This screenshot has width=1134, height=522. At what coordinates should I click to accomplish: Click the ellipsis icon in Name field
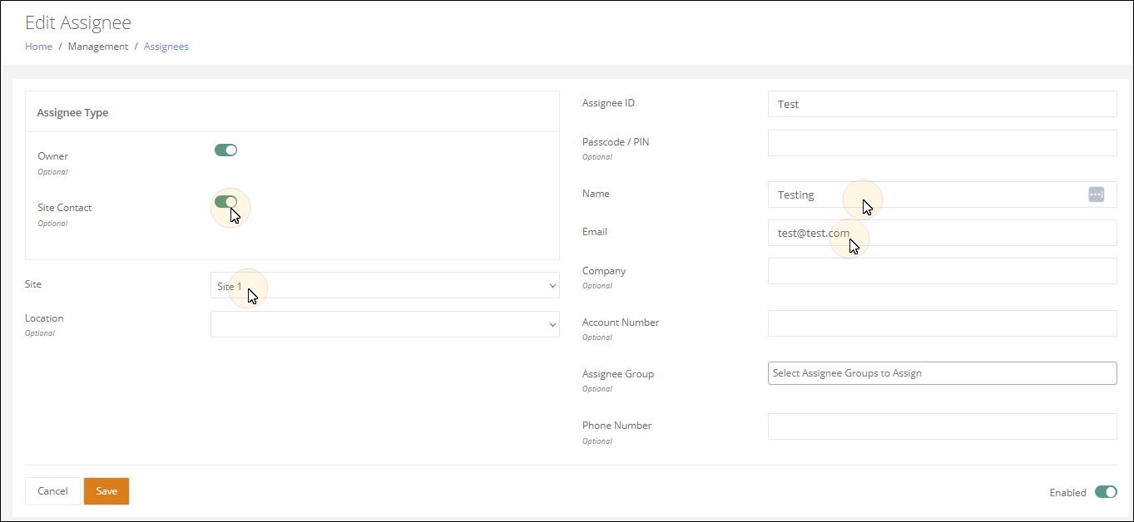(x=1096, y=195)
